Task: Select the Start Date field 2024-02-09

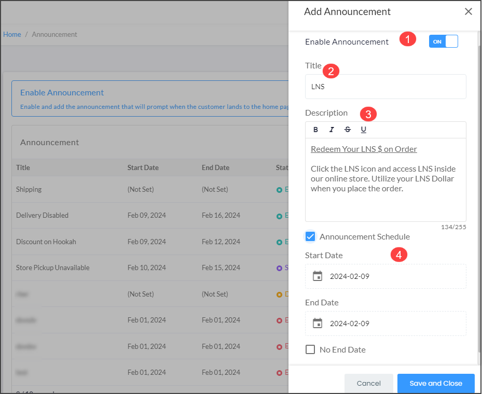Action: coord(385,276)
